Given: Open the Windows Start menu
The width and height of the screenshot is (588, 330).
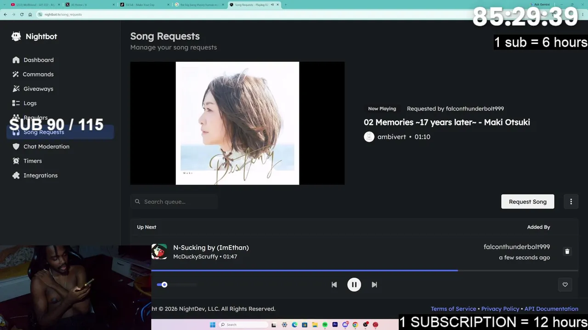Looking at the screenshot, I should tap(212, 325).
